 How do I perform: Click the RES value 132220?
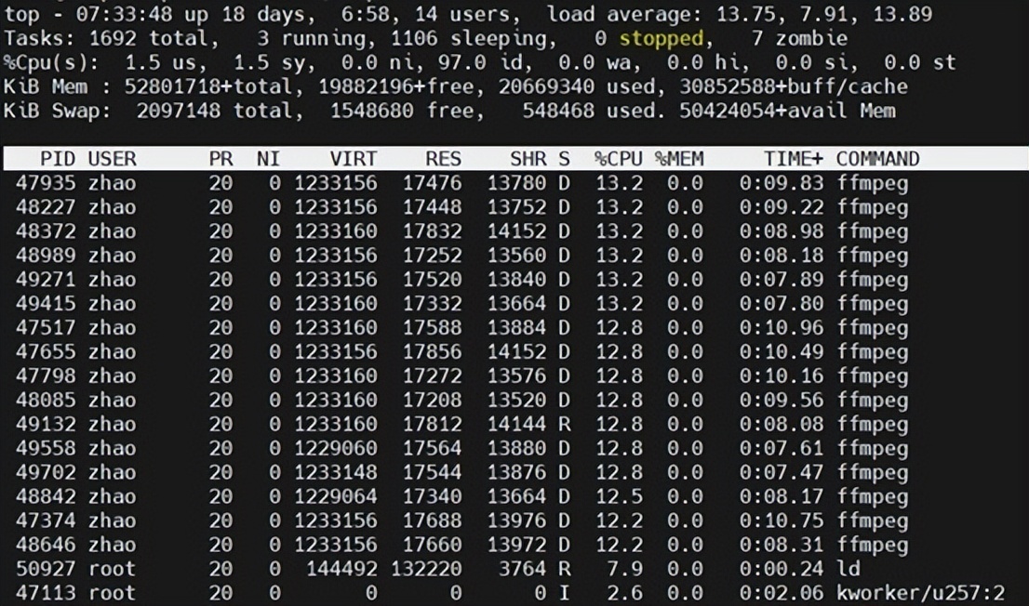[x=426, y=569]
